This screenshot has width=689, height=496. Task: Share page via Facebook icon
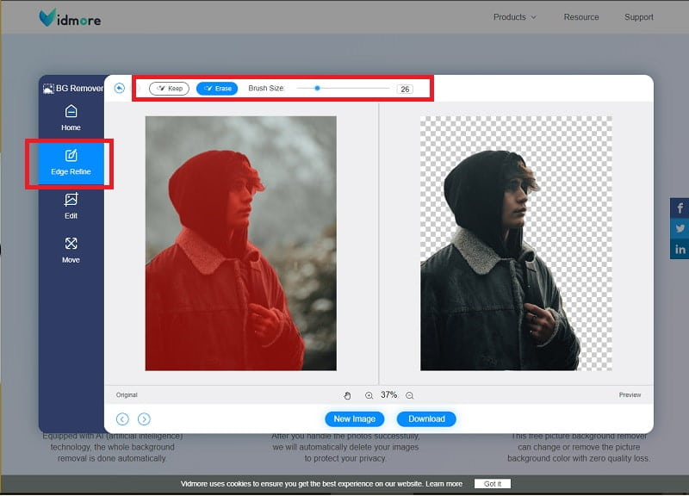(680, 208)
